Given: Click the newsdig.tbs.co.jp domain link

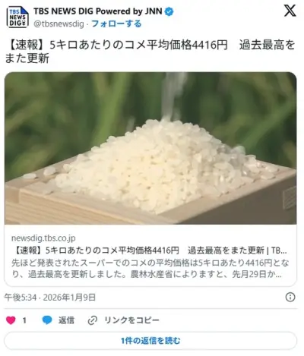Looking at the screenshot, I should (x=43, y=238).
